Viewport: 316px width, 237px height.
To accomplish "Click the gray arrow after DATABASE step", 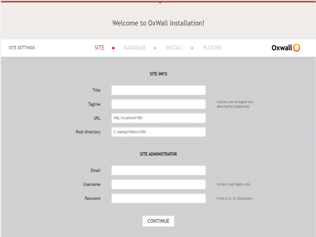I will [155, 48].
